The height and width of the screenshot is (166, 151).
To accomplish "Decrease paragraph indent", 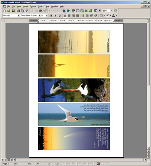I will [91, 16].
